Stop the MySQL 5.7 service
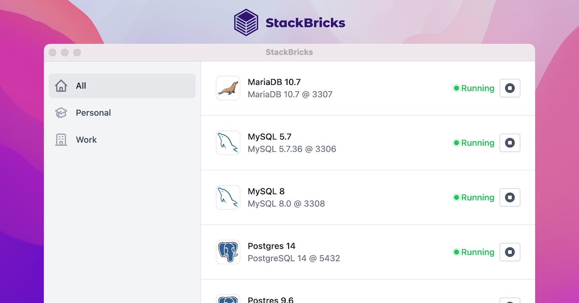This screenshot has width=579, height=303. coord(510,143)
